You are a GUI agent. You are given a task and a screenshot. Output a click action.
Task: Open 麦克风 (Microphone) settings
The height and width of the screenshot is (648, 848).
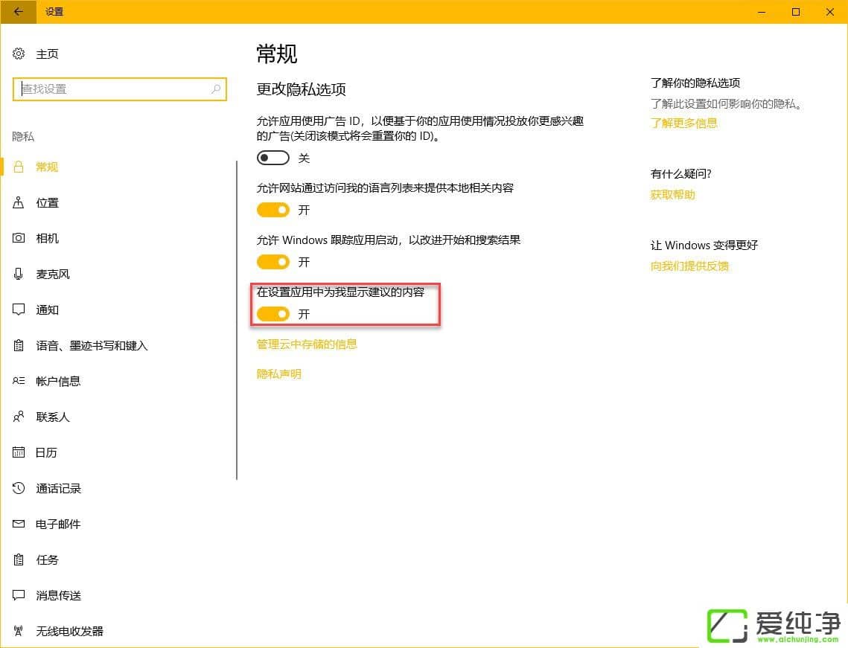coord(52,274)
